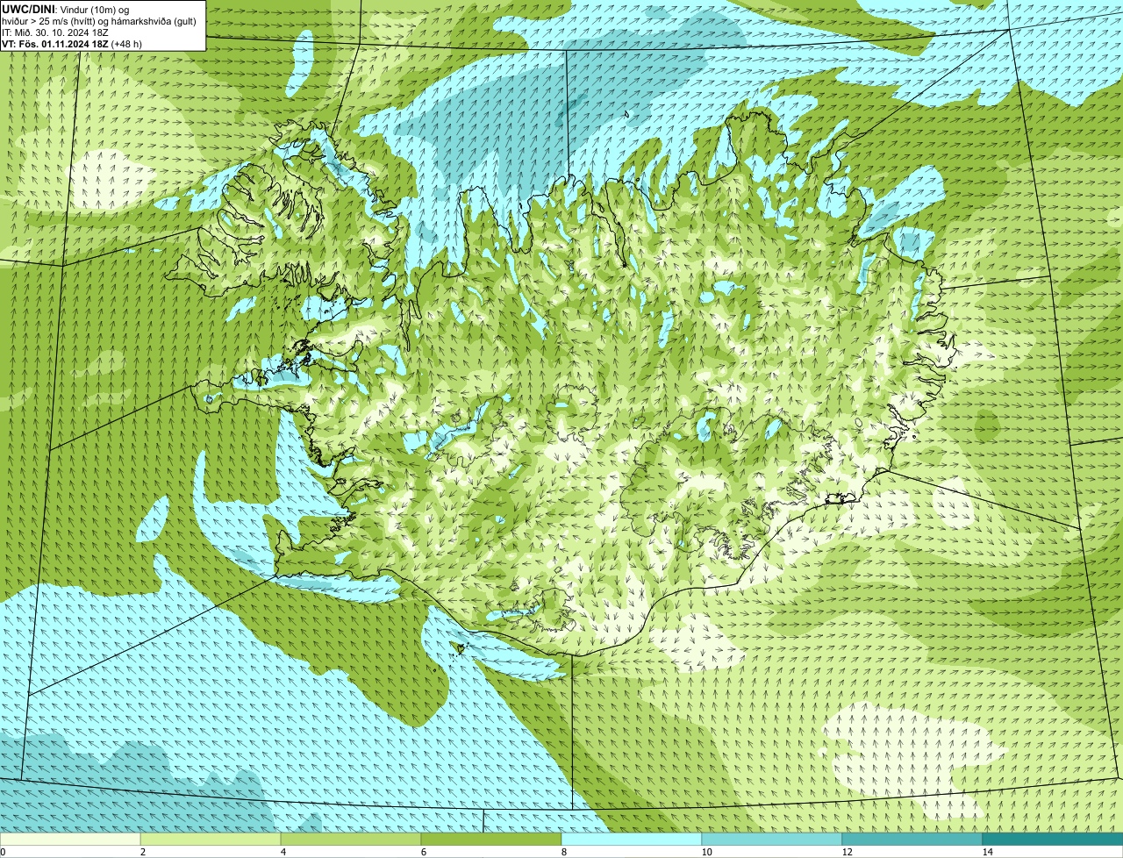Click the "14" scale label
The height and width of the screenshot is (858, 1123).
coord(987,852)
